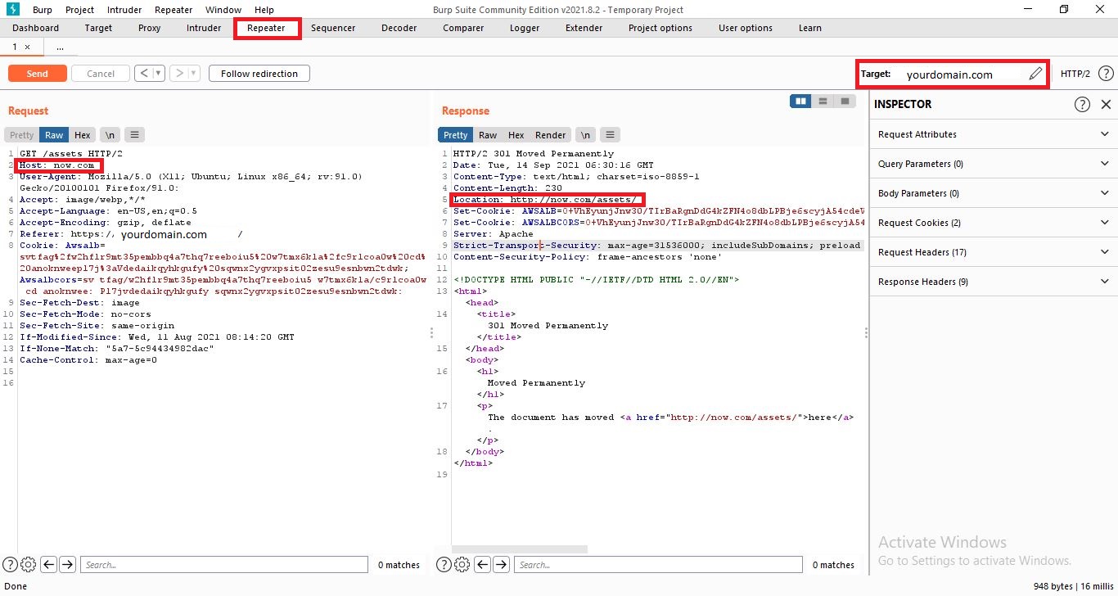The image size is (1118, 596).
Task: Go to next match in Request search
Action: point(67,564)
